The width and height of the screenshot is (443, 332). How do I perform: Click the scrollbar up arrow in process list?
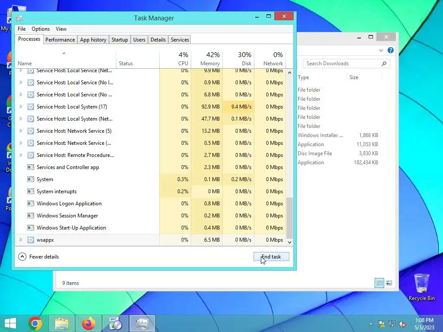click(289, 73)
